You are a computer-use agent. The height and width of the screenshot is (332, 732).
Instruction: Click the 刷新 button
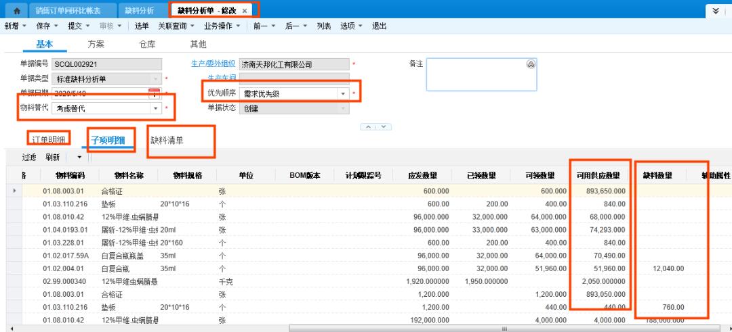53,158
